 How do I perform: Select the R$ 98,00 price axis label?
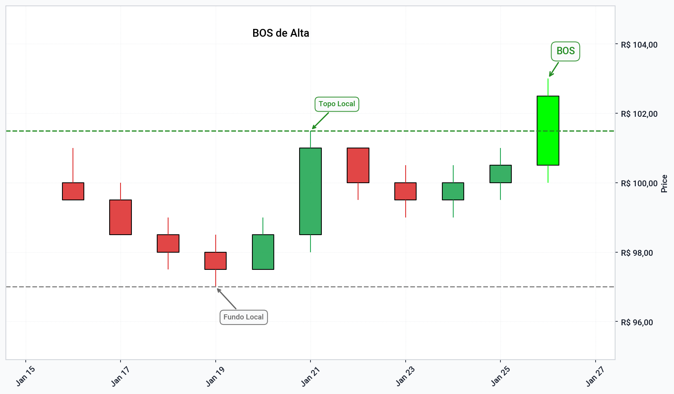tap(637, 253)
